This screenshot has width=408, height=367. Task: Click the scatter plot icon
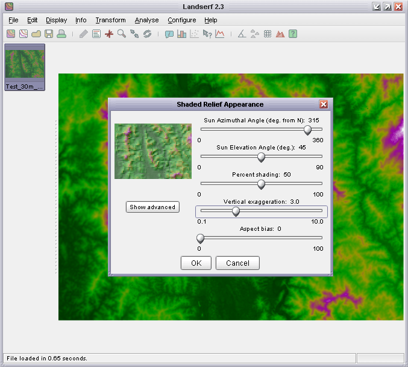[x=195, y=34]
